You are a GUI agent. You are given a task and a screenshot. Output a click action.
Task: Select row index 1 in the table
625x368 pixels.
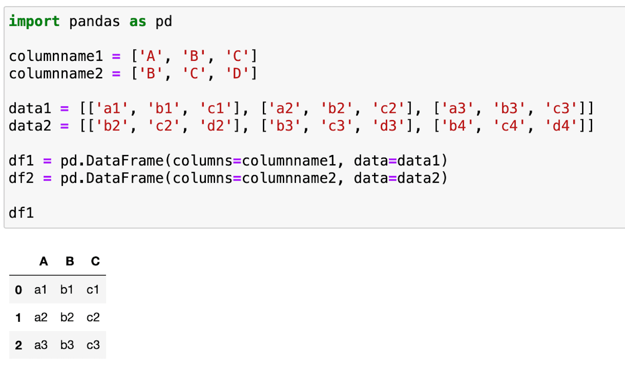(x=18, y=318)
